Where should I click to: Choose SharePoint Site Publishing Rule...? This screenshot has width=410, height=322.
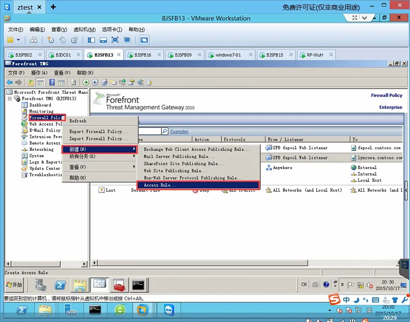(x=184, y=164)
